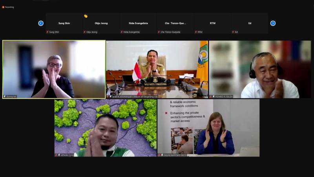Screen dimensions: 314x177
Task: Click muted mic icon beside Che Tienzo-Quejada
Action: click(159, 32)
